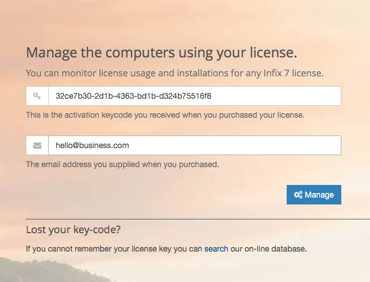Click the key icon beside the keycode field
Viewport: 370px width, 282px height.
pos(37,96)
